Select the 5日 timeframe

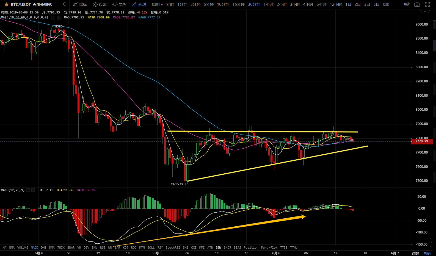376,4
